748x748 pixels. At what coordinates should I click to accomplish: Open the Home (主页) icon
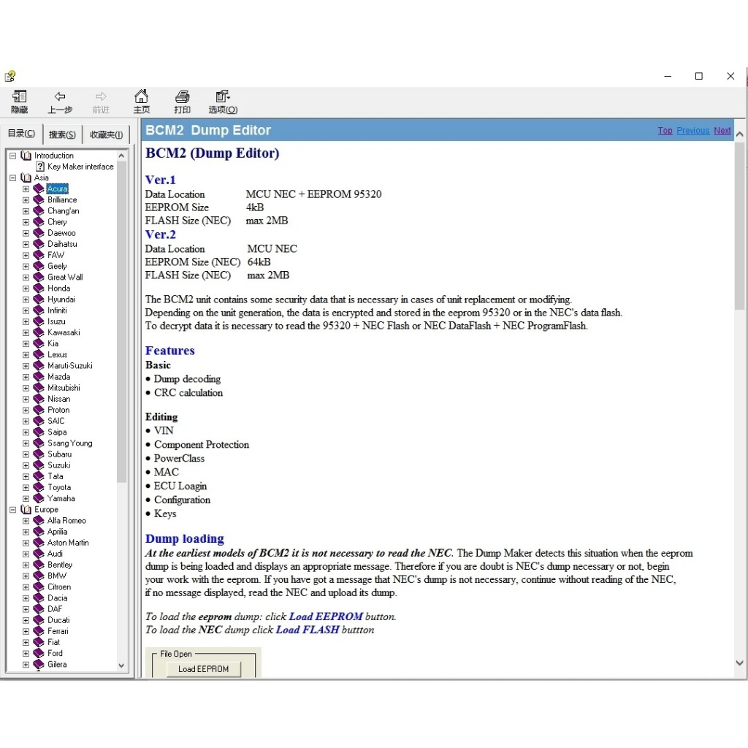[141, 96]
